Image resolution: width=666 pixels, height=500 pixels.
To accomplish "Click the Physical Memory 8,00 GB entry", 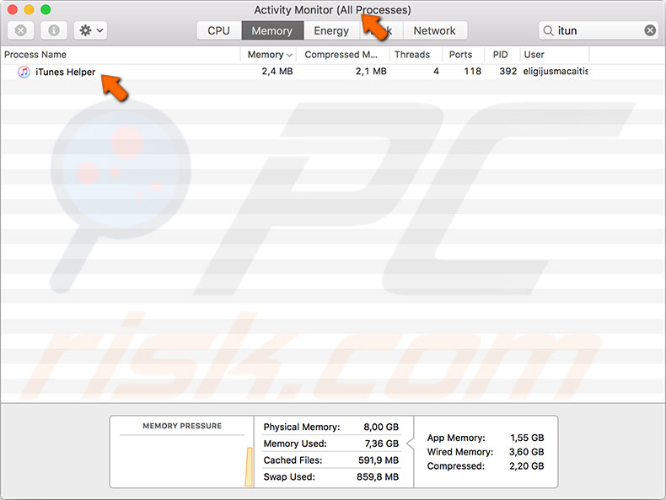I will 330,427.
